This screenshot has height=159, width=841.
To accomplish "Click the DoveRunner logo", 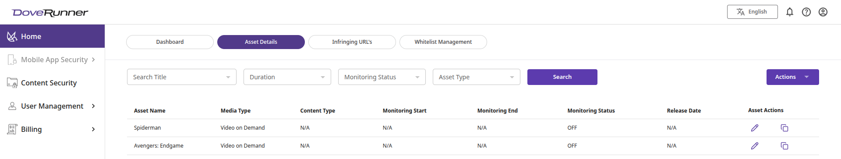I will pyautogui.click(x=50, y=12).
